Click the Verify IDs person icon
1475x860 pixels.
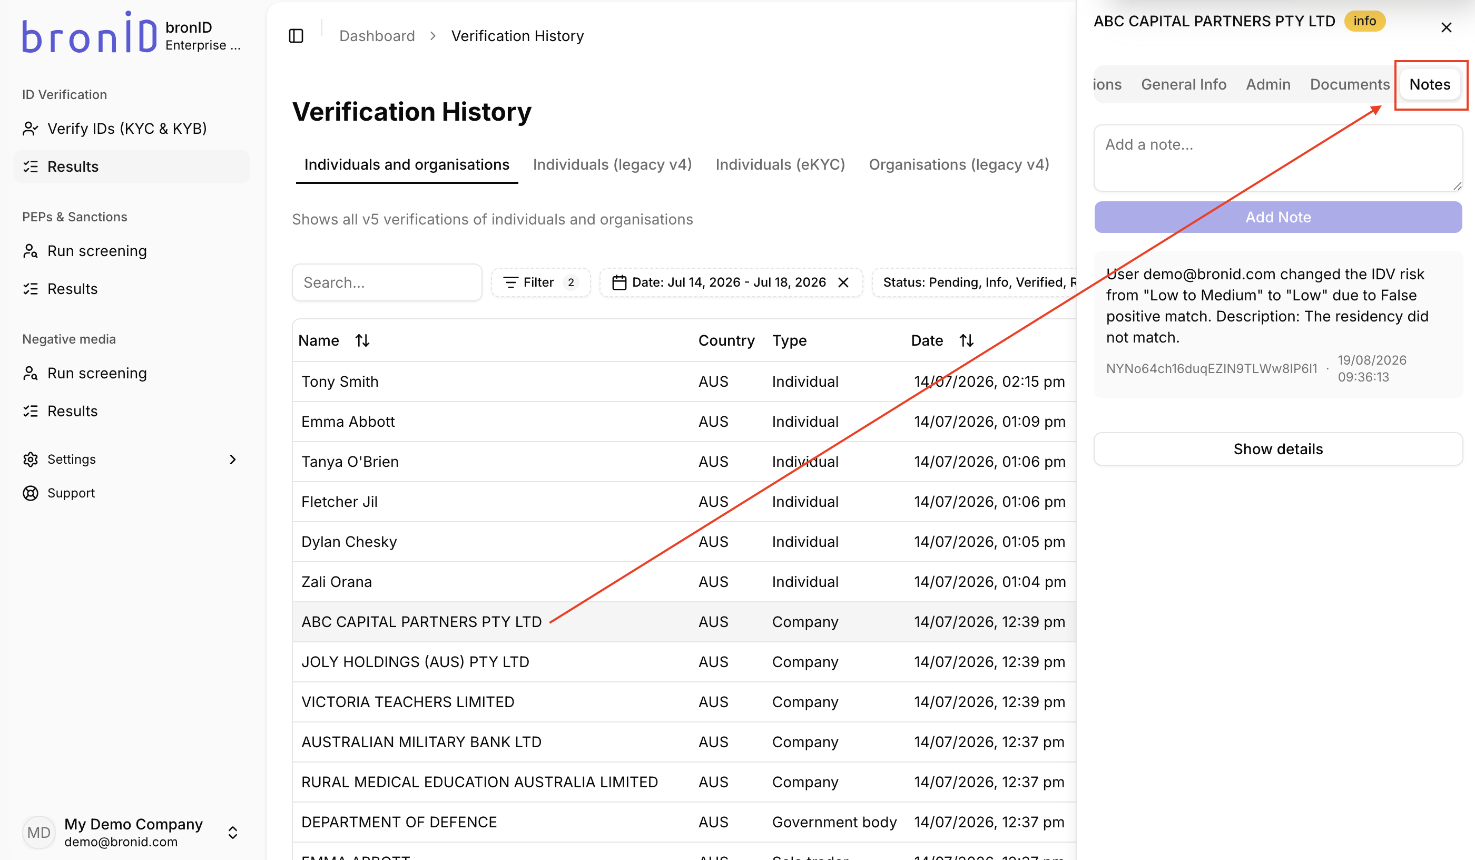[31, 129]
